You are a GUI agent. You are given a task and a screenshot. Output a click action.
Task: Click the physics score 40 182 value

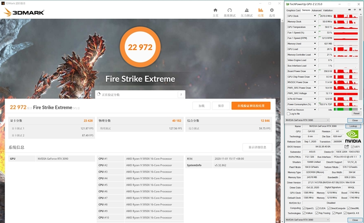tap(177, 120)
